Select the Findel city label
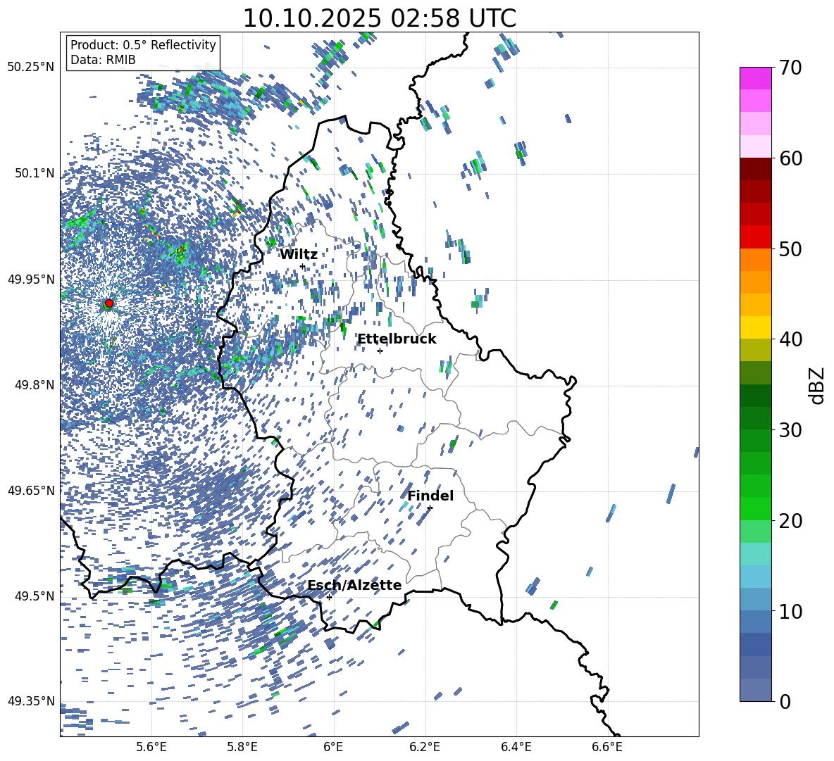834x761 pixels. click(x=430, y=496)
